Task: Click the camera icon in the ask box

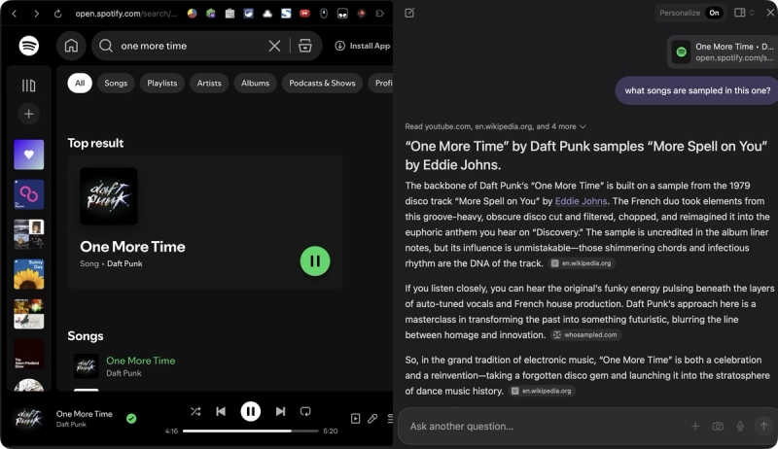Action: click(718, 427)
